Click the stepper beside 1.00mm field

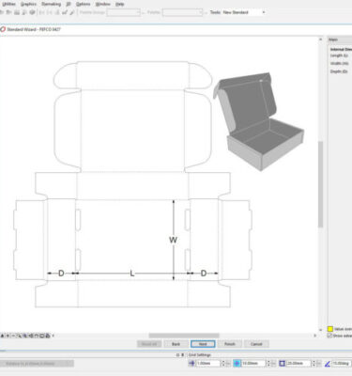coord(223,364)
